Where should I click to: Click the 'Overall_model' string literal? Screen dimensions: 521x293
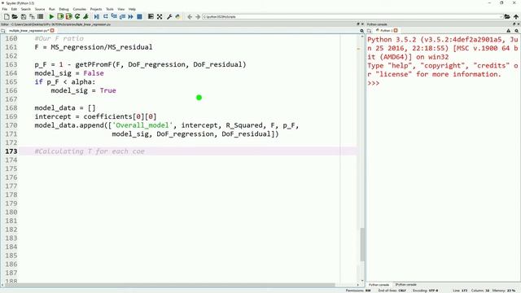pos(142,125)
